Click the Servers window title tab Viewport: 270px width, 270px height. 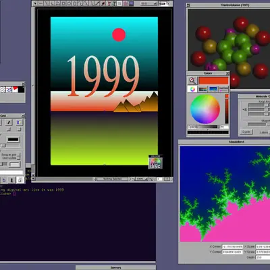[115, 267]
